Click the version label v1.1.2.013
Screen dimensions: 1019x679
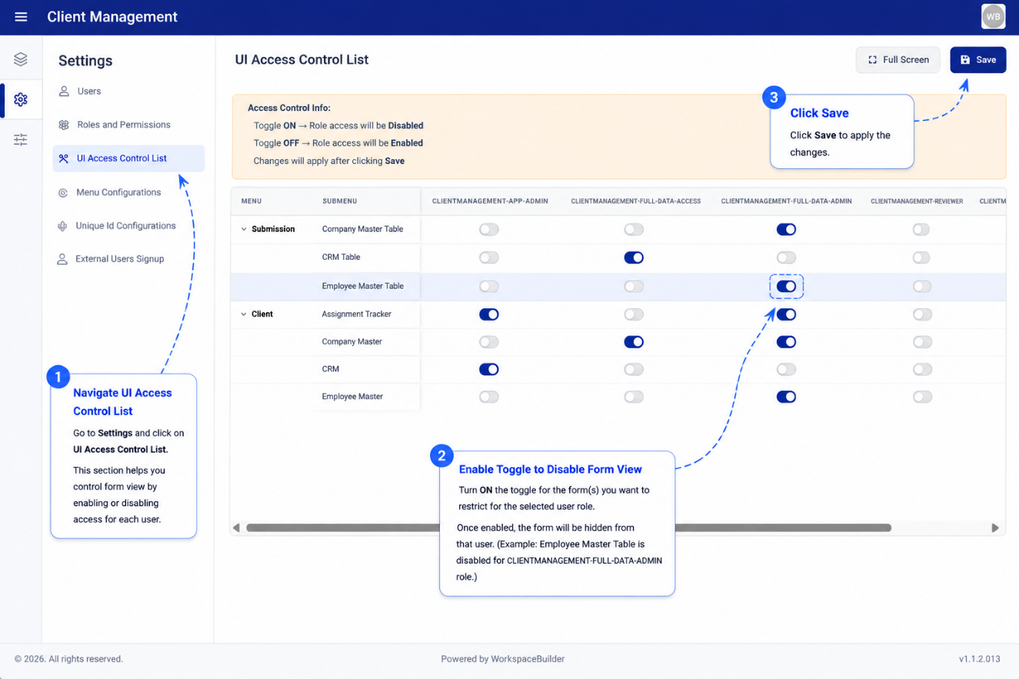(980, 659)
